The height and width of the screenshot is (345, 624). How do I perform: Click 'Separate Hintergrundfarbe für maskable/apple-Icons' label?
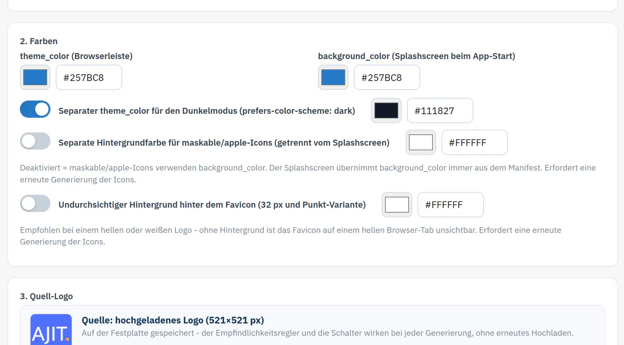click(x=224, y=143)
